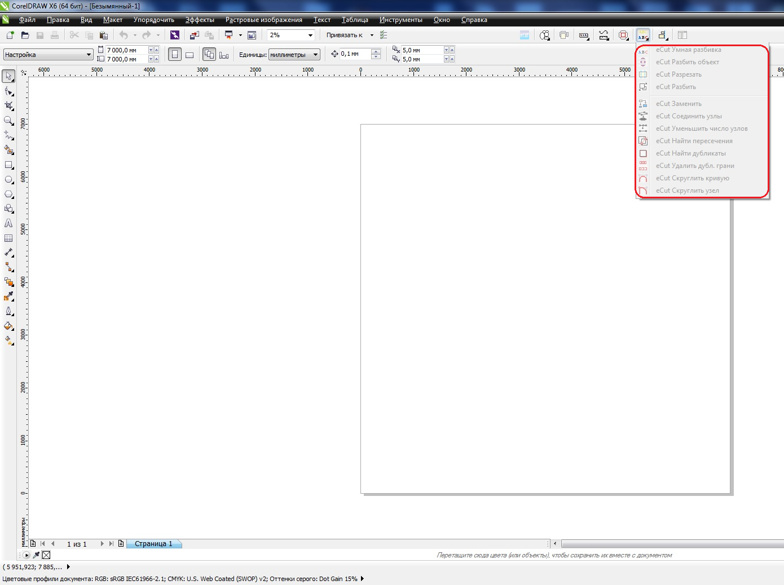Open the Options checklist icon
784x585 pixels.
(384, 35)
